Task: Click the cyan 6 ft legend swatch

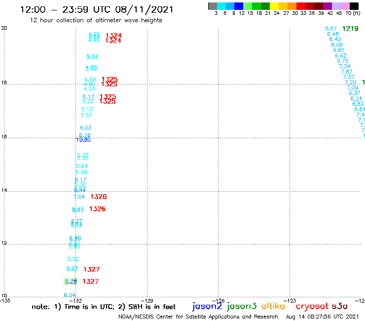Action: (221, 6)
